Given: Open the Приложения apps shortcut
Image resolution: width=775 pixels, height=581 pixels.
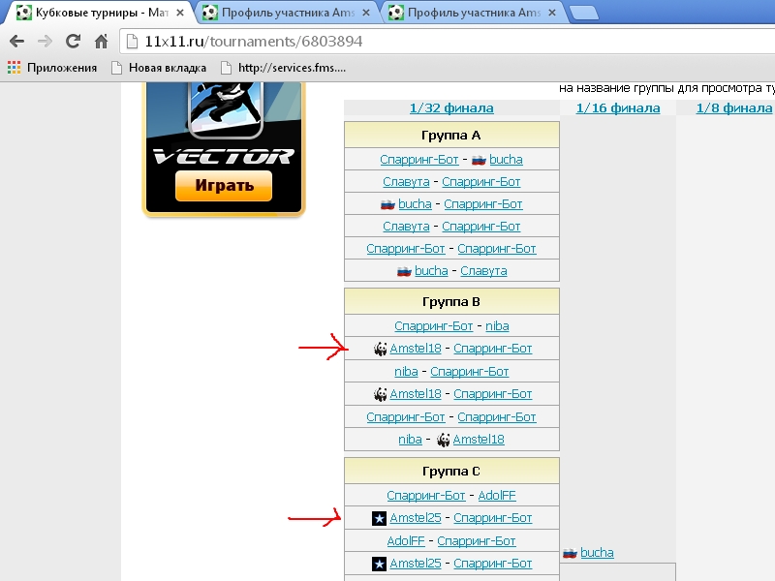Looking at the screenshot, I should pos(52,68).
